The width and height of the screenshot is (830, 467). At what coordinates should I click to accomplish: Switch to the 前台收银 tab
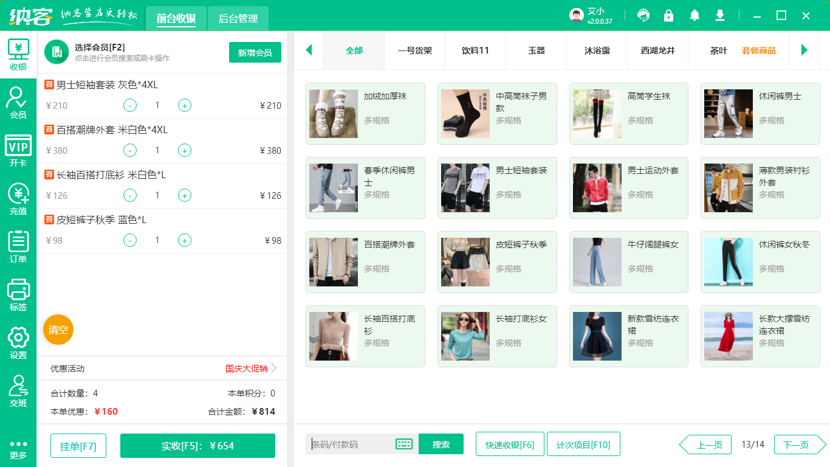click(176, 18)
